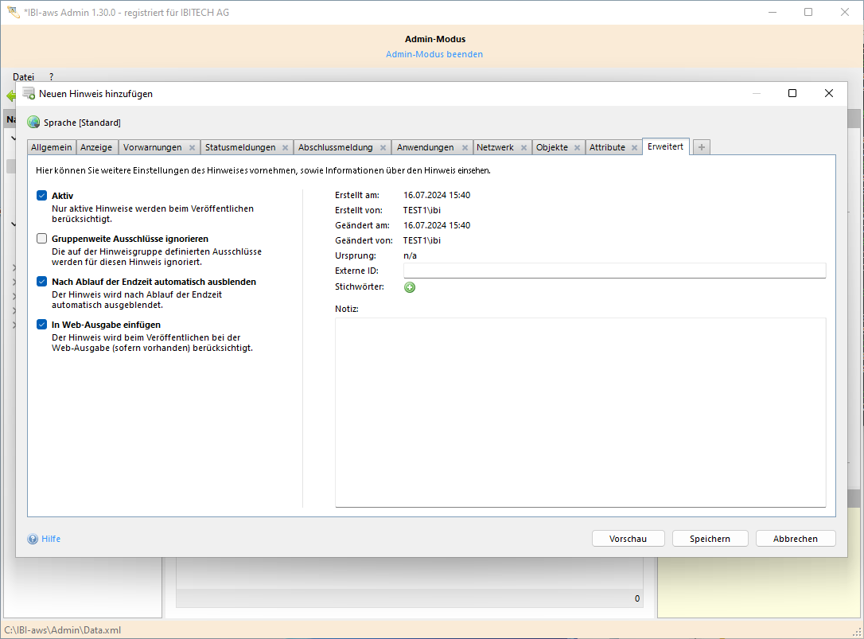Click inside the Notiz text area
Image resolution: width=864 pixels, height=639 pixels.
coord(580,411)
